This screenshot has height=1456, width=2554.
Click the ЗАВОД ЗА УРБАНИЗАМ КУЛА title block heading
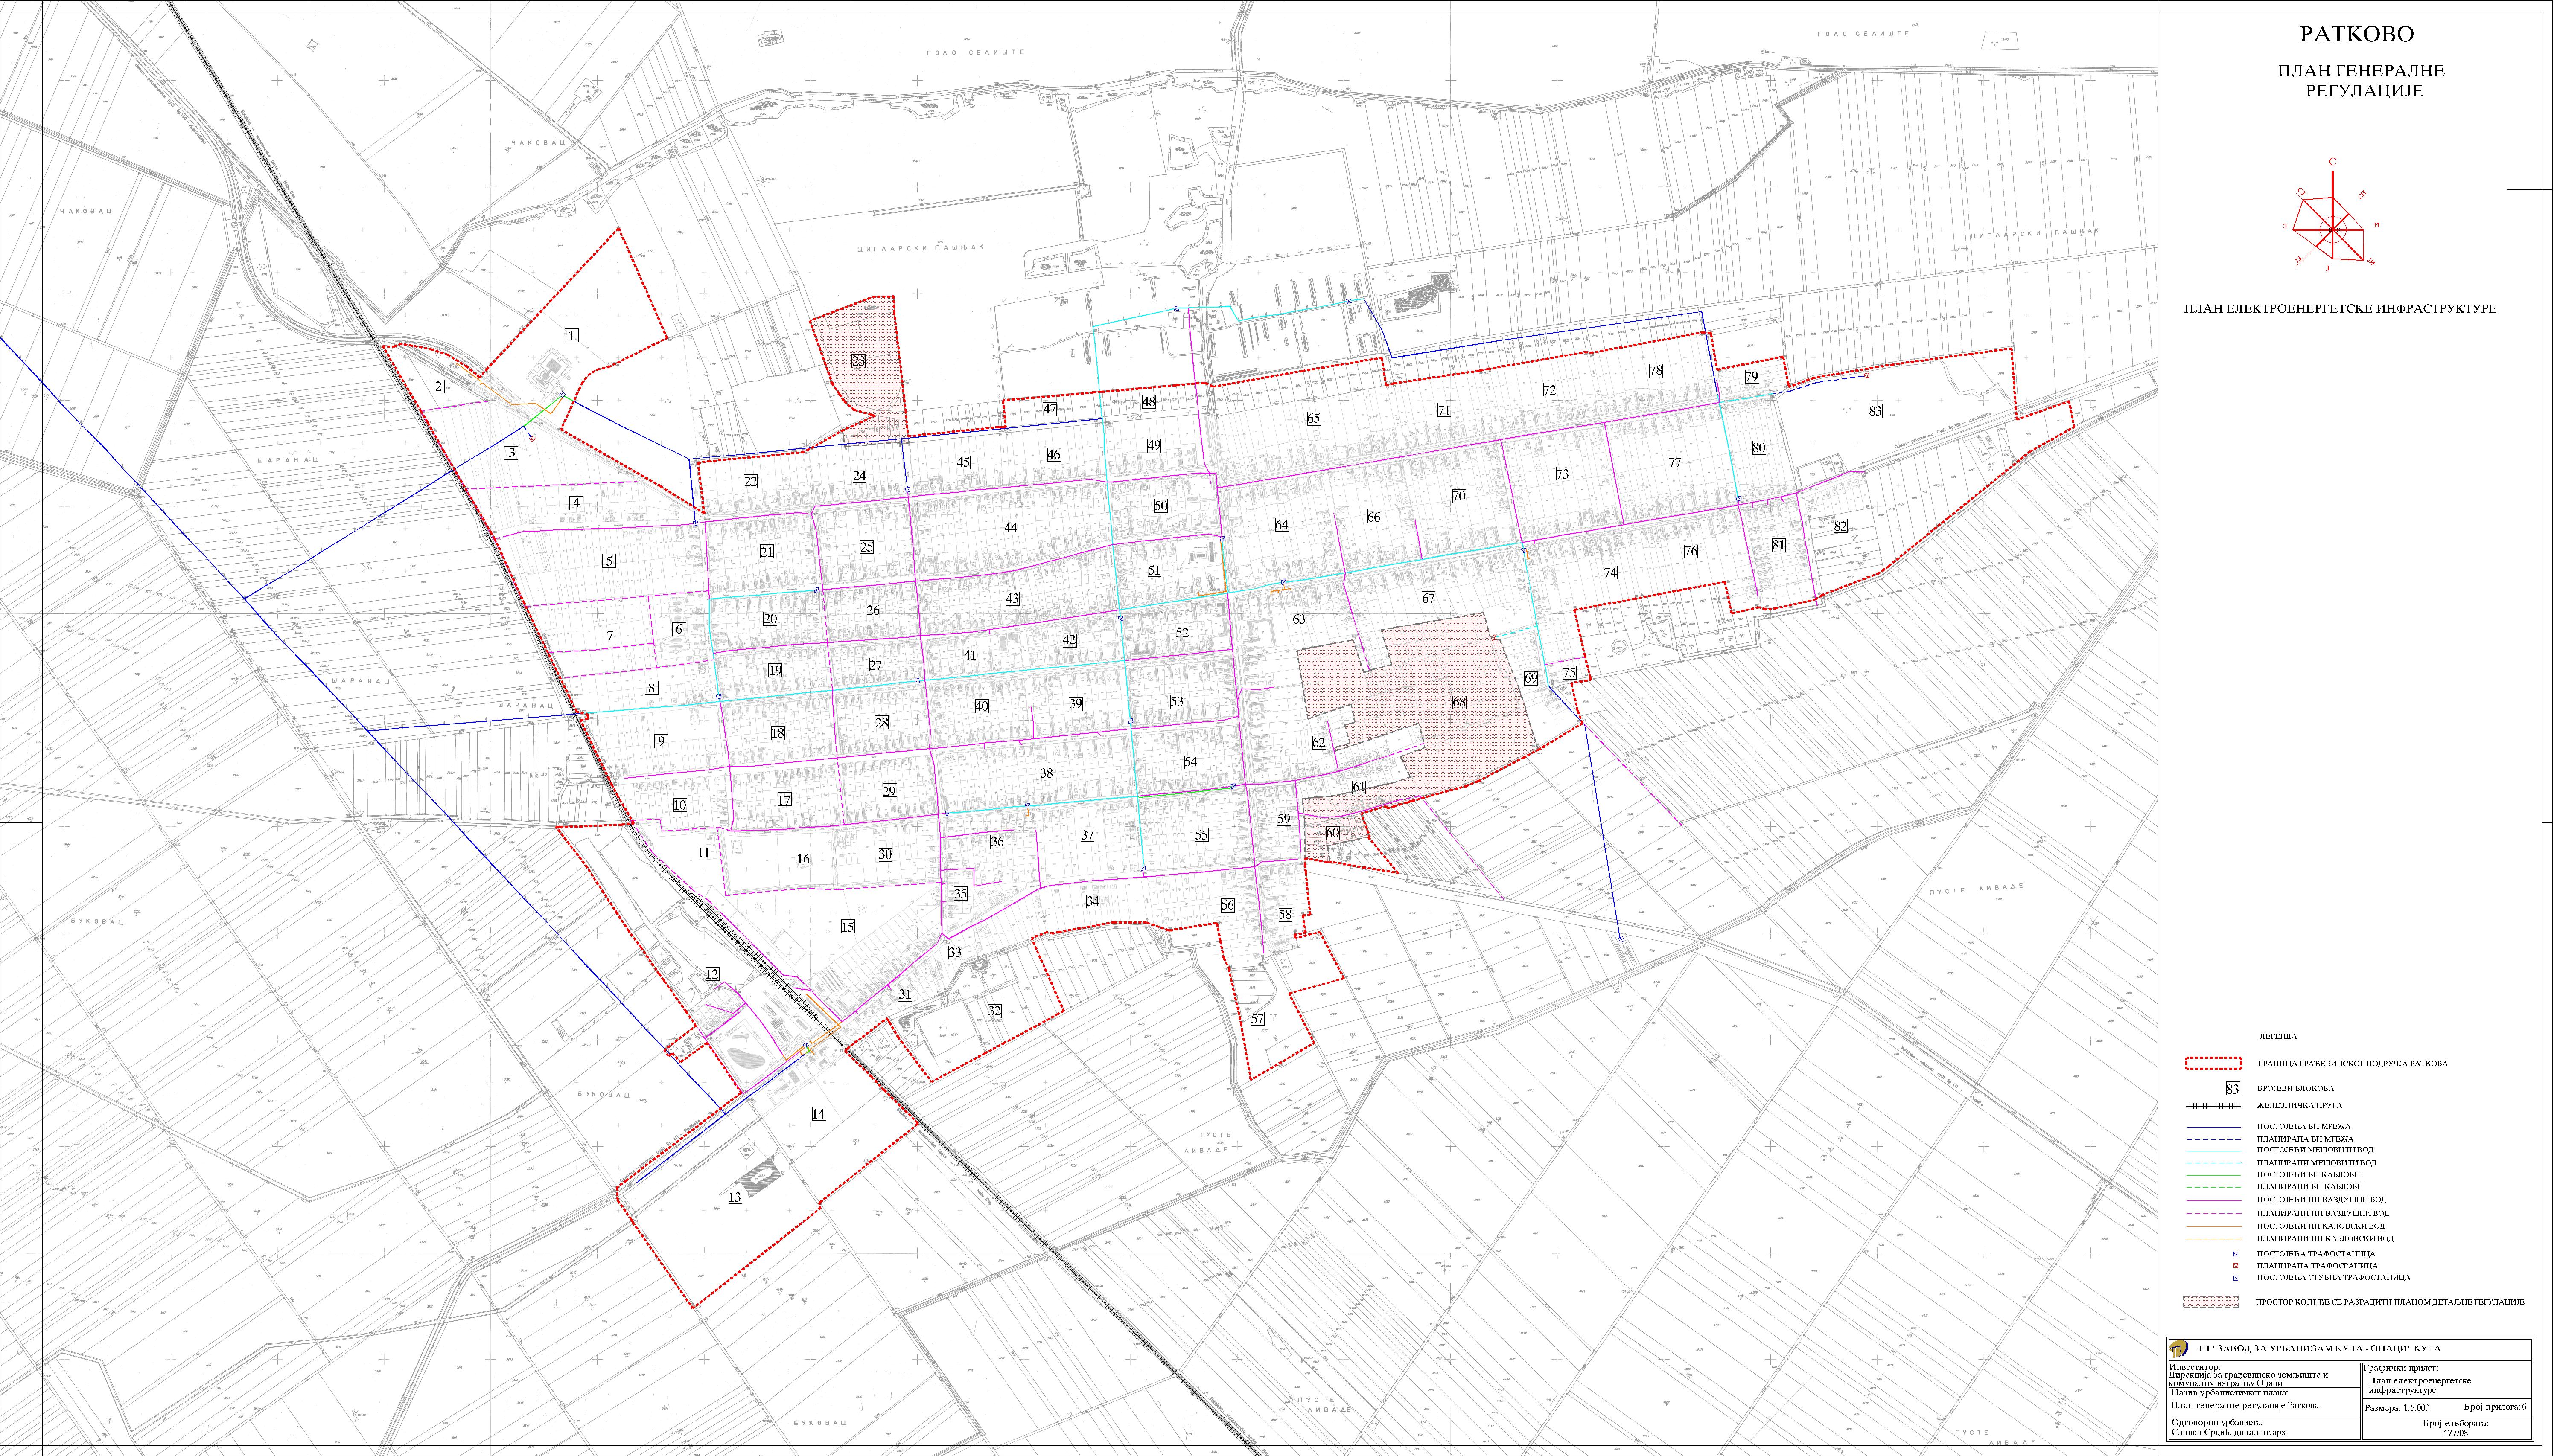click(2320, 1349)
